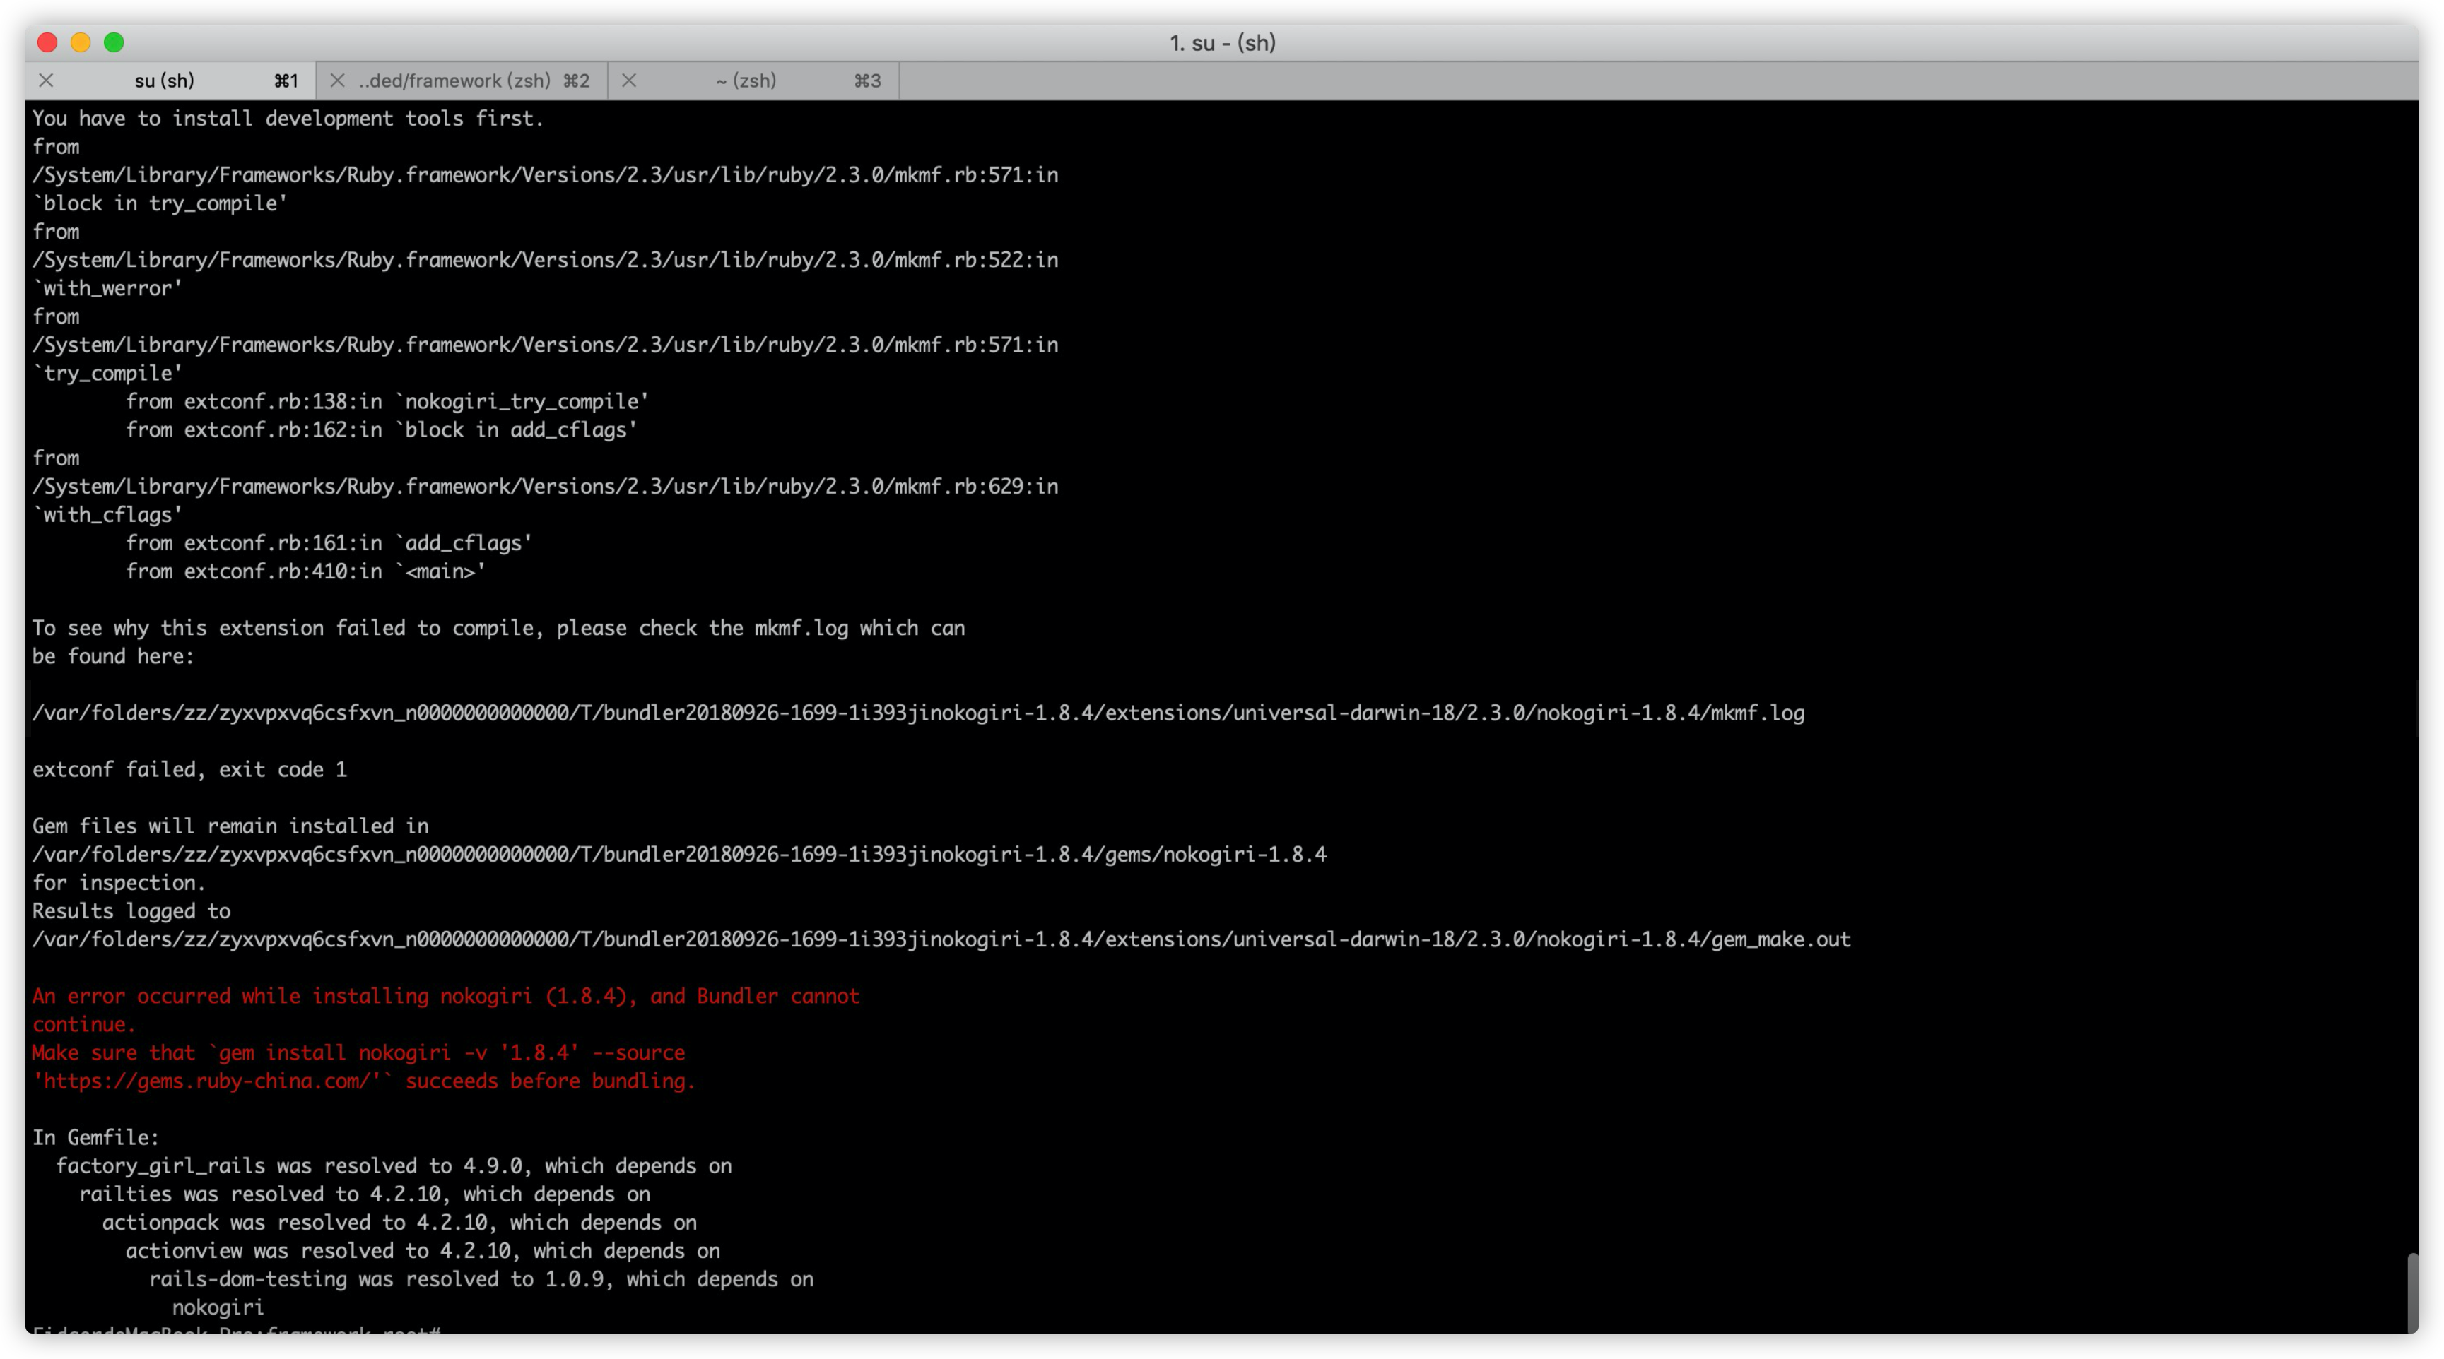Click the ⌘2 shortcut label
Image resolution: width=2444 pixels, height=1359 pixels.
(x=576, y=81)
